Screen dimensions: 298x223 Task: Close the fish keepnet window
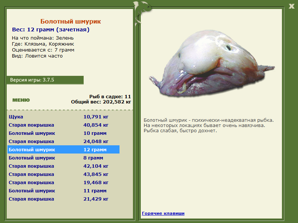pos(291,6)
